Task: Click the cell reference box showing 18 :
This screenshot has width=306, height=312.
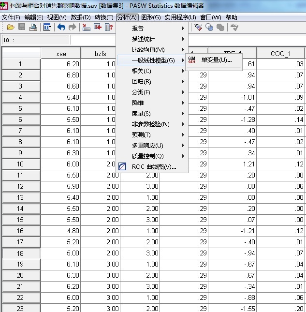Action: tap(35, 40)
